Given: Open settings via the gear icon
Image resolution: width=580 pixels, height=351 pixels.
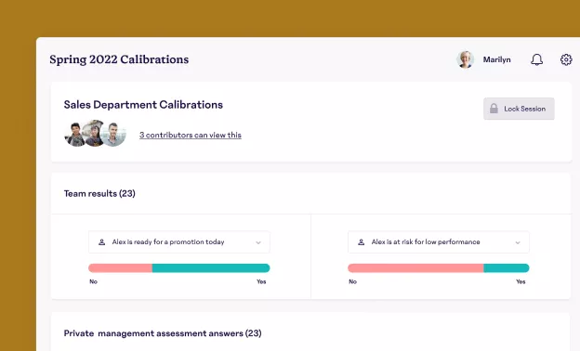Looking at the screenshot, I should point(566,59).
